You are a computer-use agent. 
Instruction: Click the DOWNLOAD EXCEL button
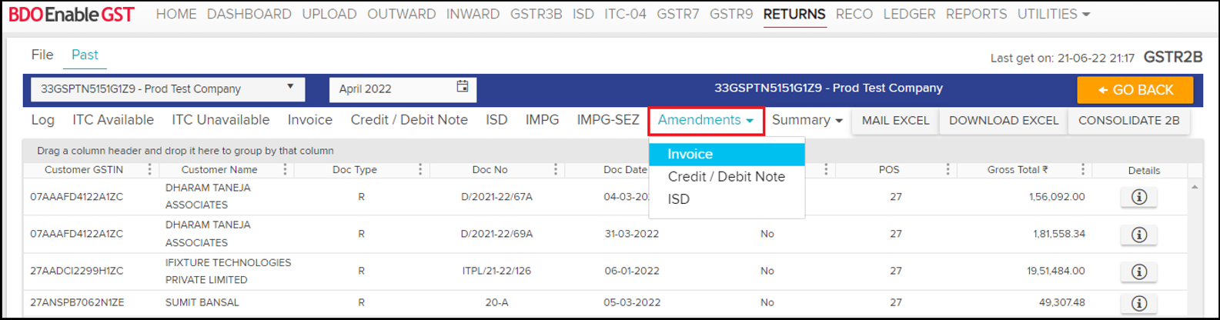click(x=1003, y=120)
